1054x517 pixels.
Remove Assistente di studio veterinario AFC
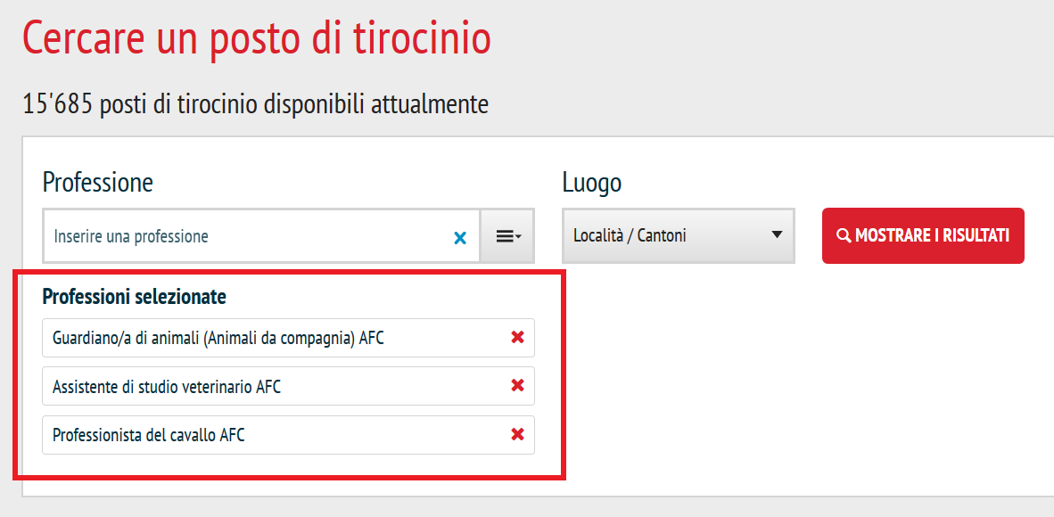(517, 386)
